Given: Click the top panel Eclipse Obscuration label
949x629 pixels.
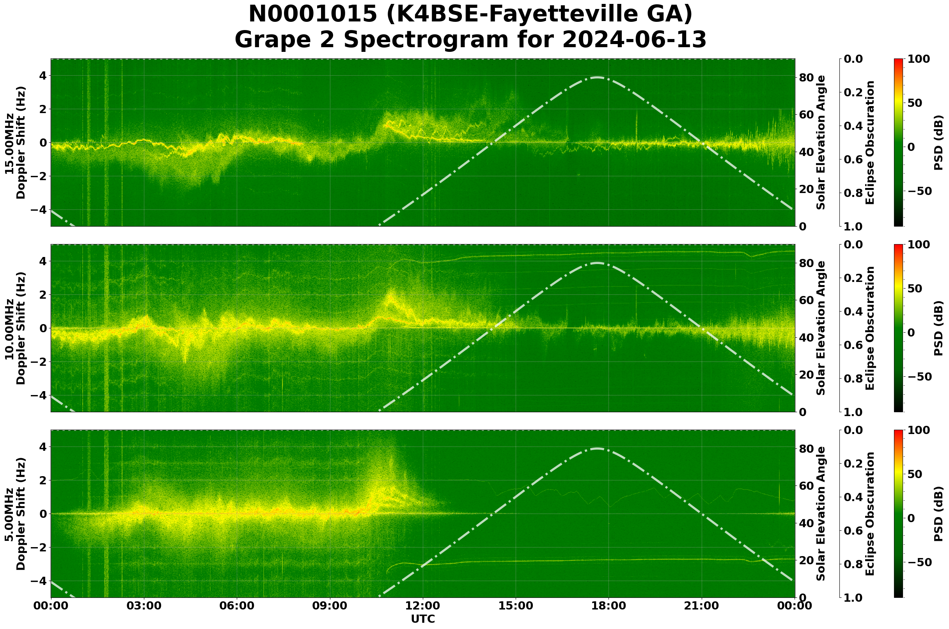Looking at the screenshot, I should [x=869, y=142].
